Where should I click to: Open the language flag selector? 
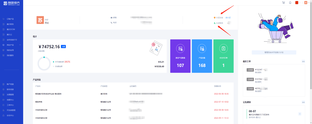tap(297, 3)
